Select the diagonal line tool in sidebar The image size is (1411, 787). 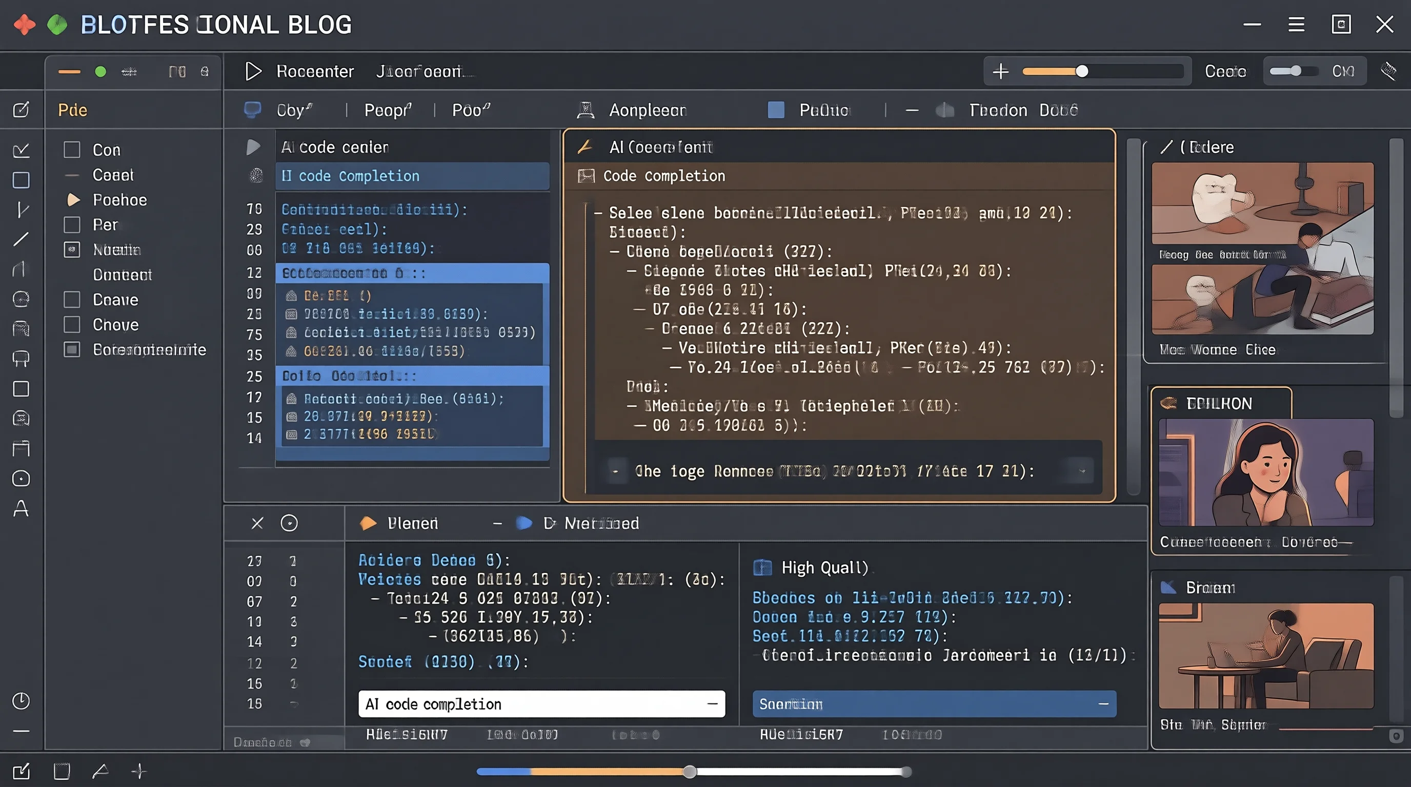click(x=21, y=239)
